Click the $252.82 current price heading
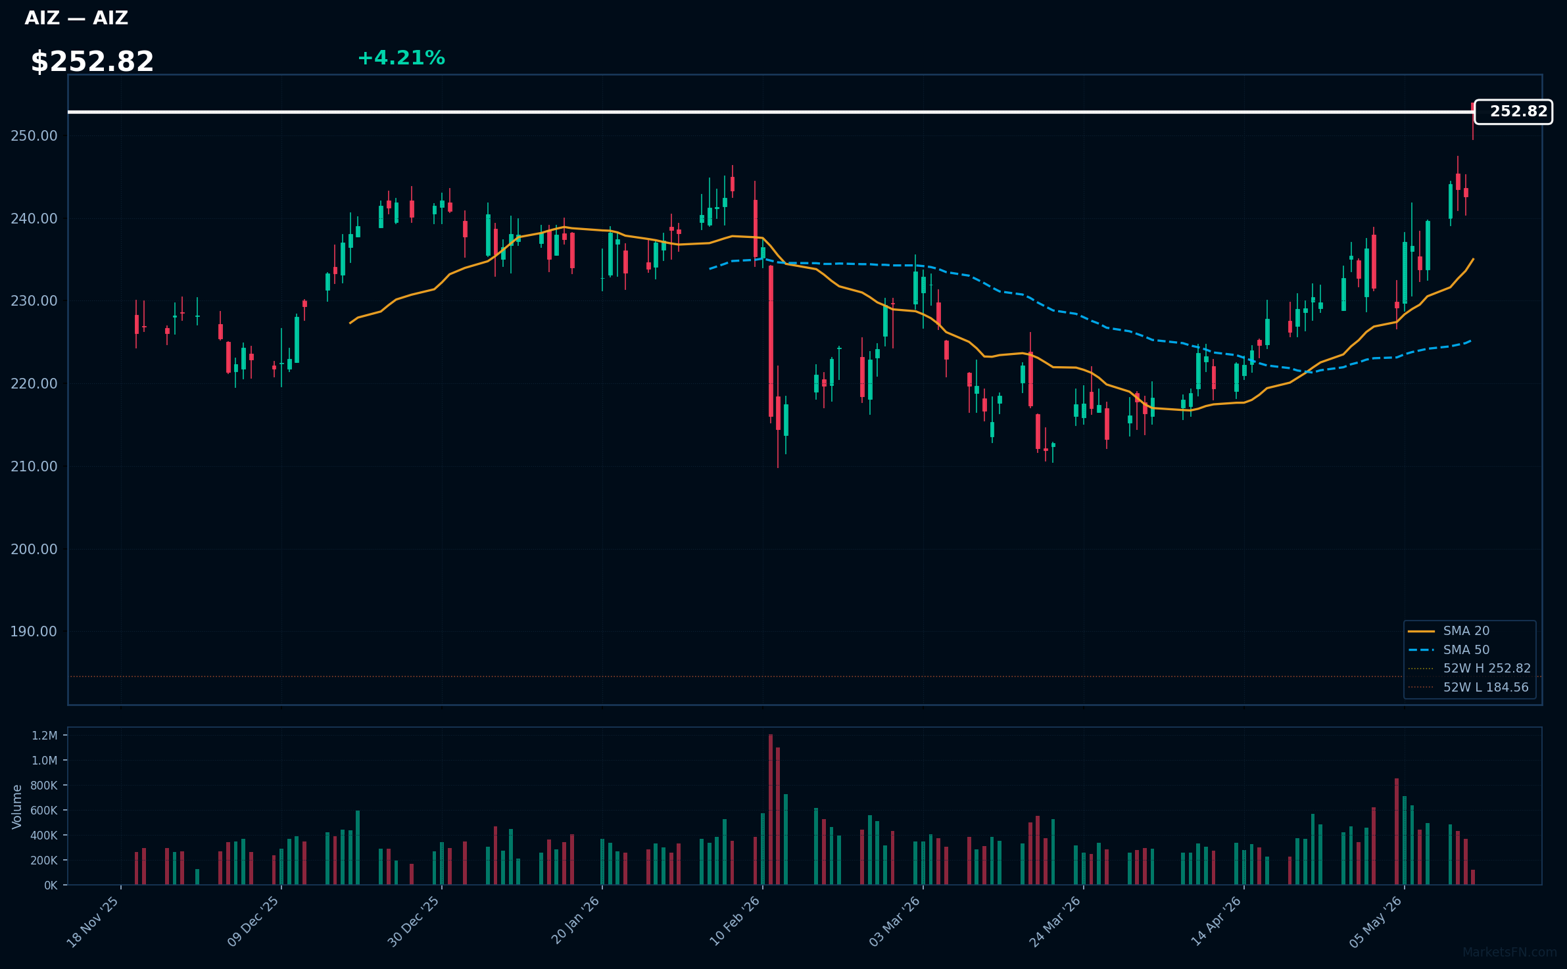This screenshot has width=1567, height=969. [x=92, y=62]
